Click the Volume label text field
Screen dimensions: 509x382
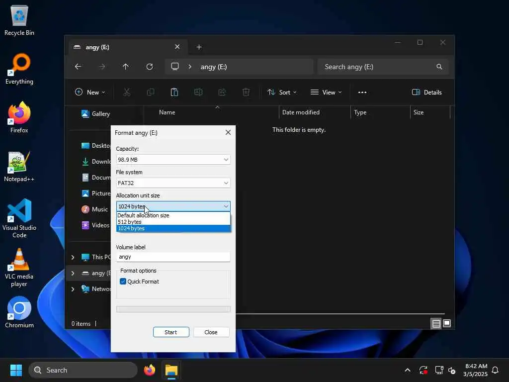[173, 257]
